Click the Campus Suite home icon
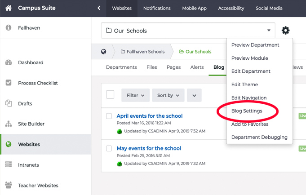Screen dimensions: 306x195 pos(9,8)
